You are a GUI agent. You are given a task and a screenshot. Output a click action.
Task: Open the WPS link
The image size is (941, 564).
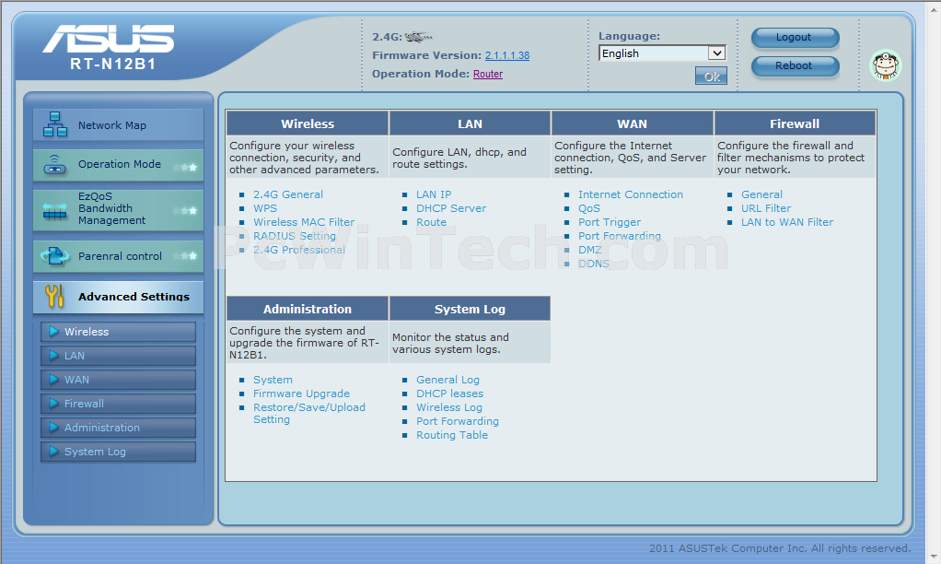[265, 208]
